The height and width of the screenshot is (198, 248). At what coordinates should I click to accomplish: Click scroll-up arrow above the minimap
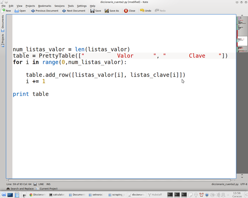(x=242, y=15)
